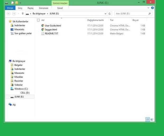Click the new folder quick-access icon
This screenshot has height=136, width=164.
click(x=17, y=3)
